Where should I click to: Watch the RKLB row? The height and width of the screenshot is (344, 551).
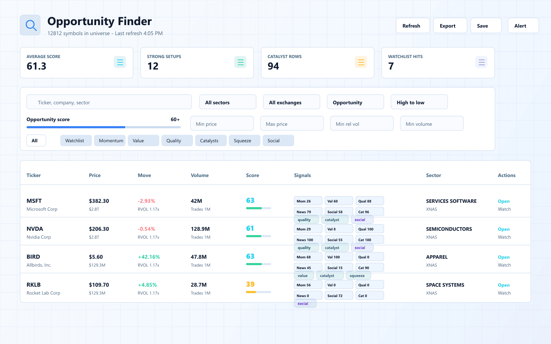[504, 293]
